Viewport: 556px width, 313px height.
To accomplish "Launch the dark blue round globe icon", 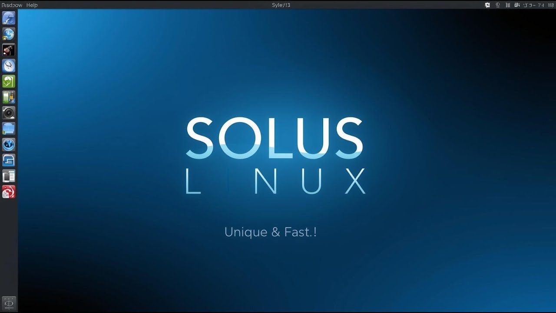I will pos(9,144).
